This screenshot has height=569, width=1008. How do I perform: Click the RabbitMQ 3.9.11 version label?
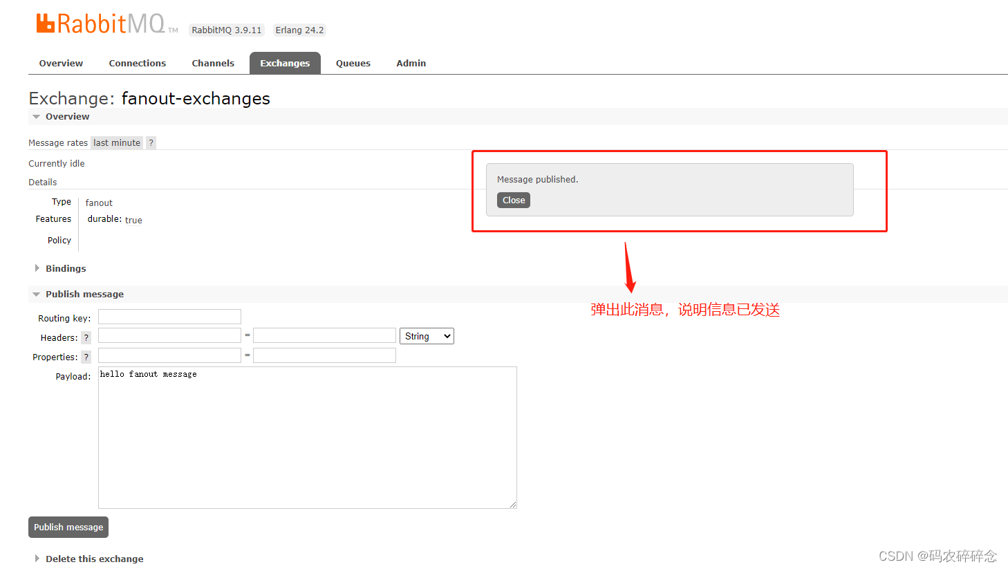click(x=227, y=30)
